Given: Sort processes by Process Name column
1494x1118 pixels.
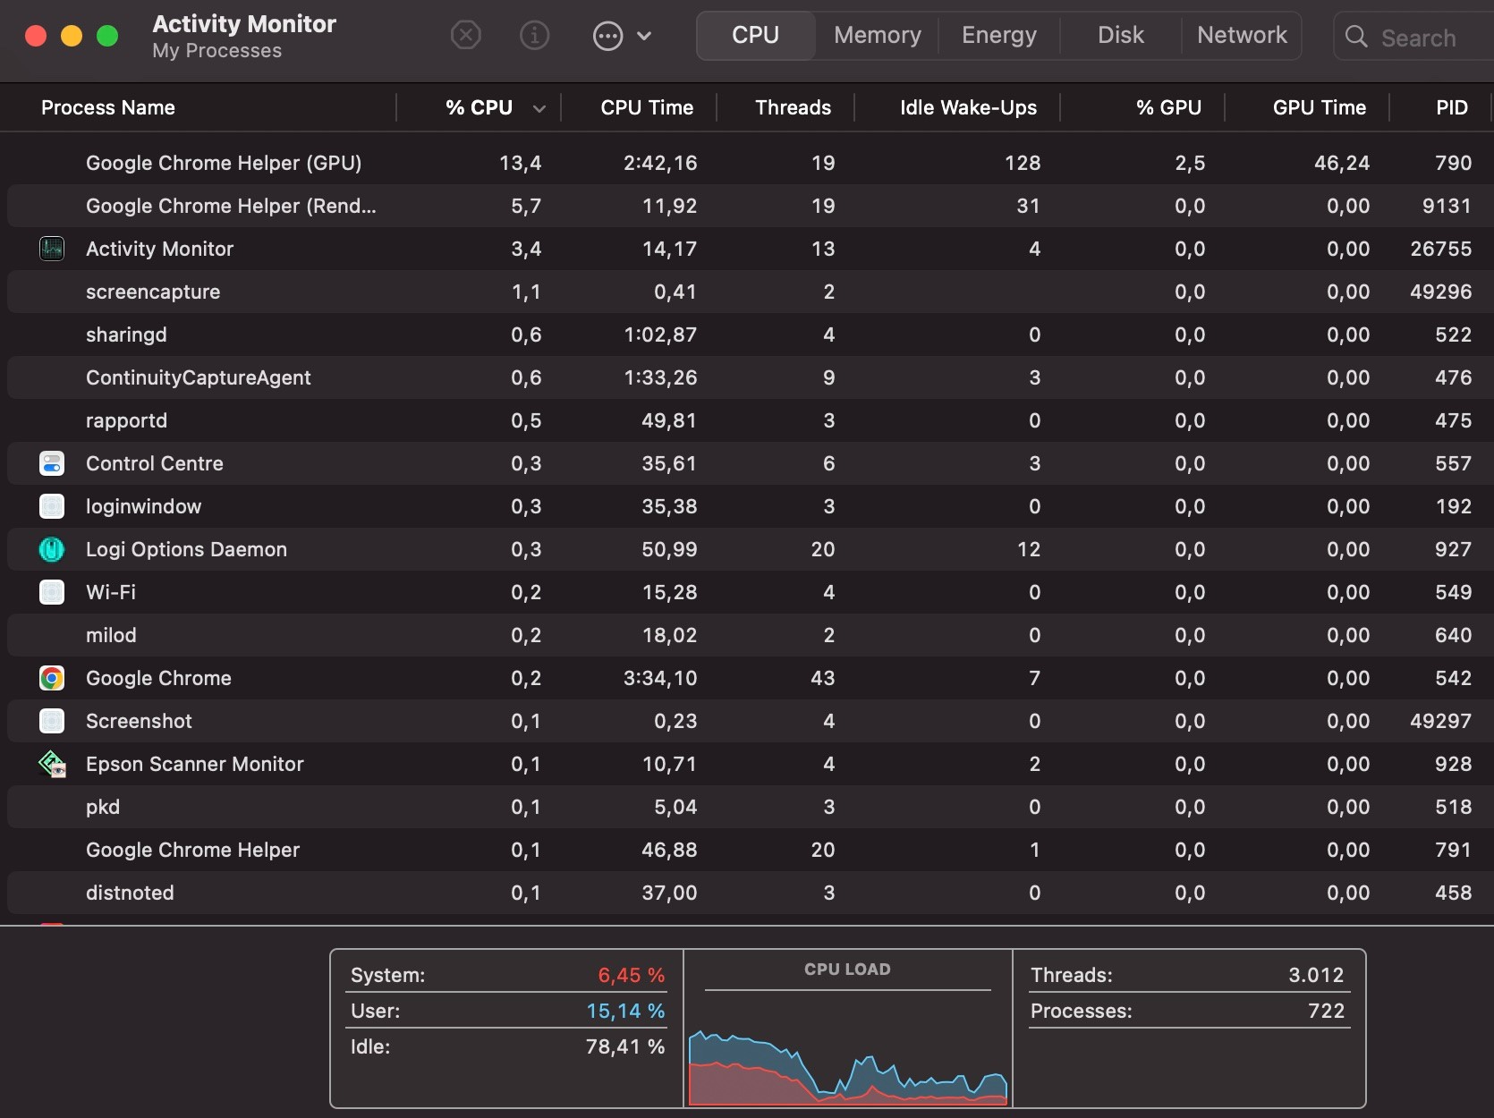Looking at the screenshot, I should pos(108,108).
